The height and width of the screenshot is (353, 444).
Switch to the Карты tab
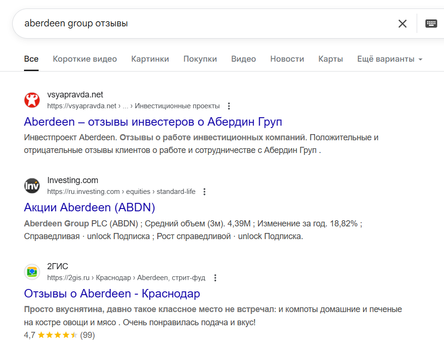click(x=331, y=59)
